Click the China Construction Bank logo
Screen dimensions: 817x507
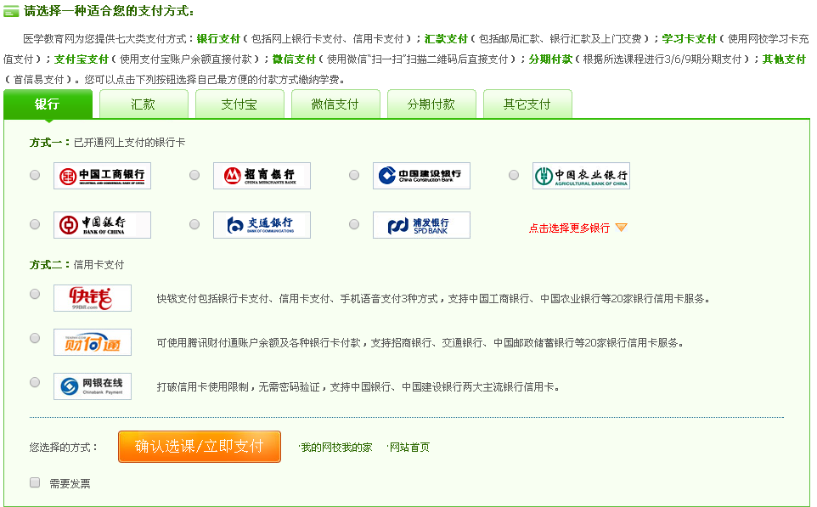[421, 176]
